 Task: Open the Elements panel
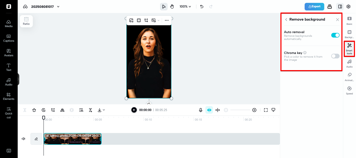(9, 96)
